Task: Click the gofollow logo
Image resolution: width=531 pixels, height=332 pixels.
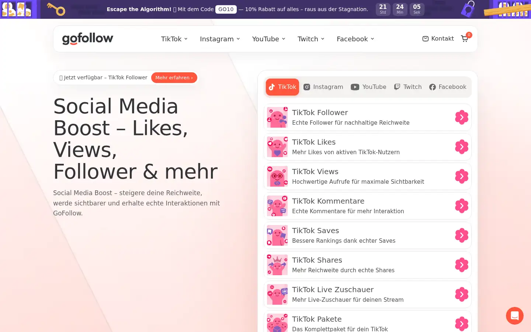Action: [x=88, y=38]
